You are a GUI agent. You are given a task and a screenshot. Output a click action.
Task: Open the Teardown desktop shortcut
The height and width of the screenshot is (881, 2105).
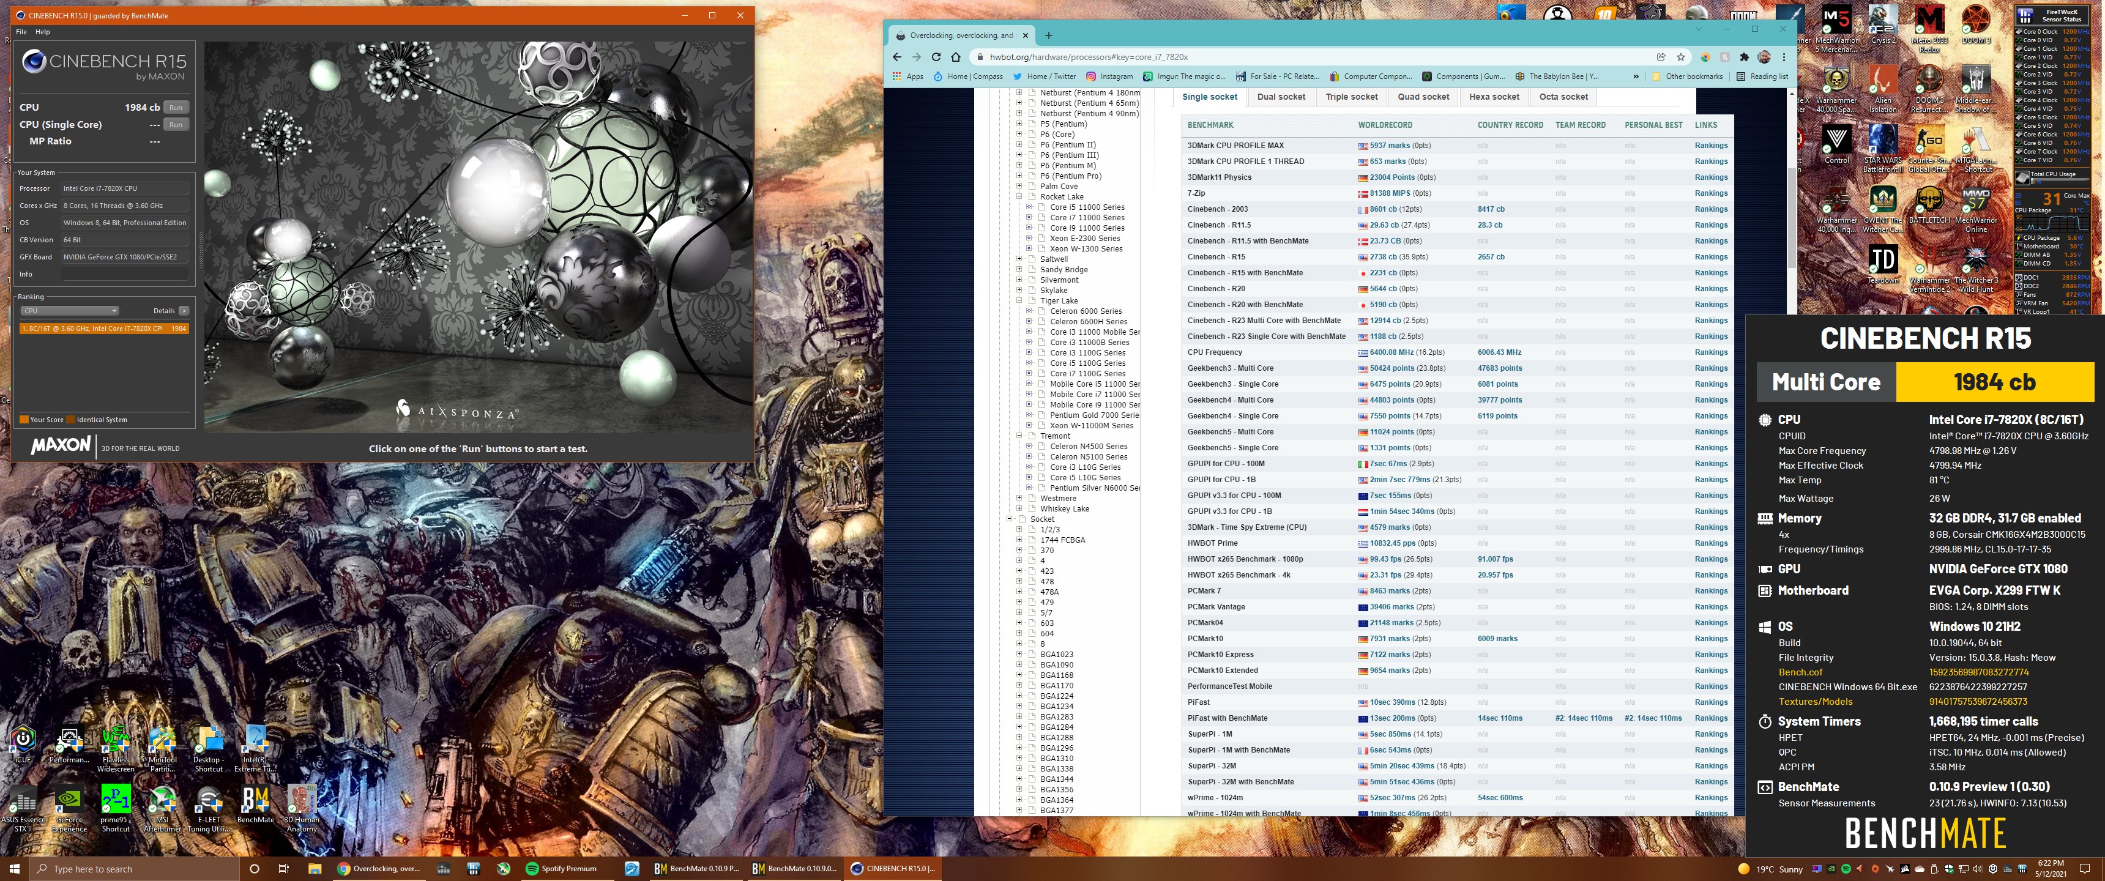(1883, 265)
